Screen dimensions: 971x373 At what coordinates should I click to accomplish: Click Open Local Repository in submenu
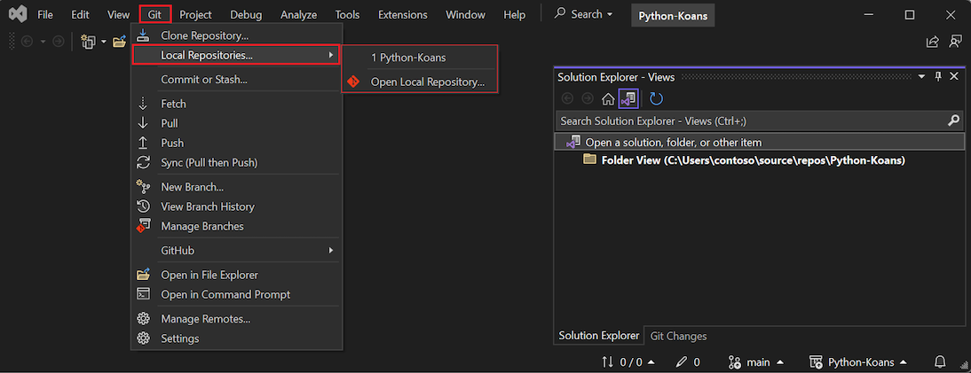pyautogui.click(x=427, y=82)
